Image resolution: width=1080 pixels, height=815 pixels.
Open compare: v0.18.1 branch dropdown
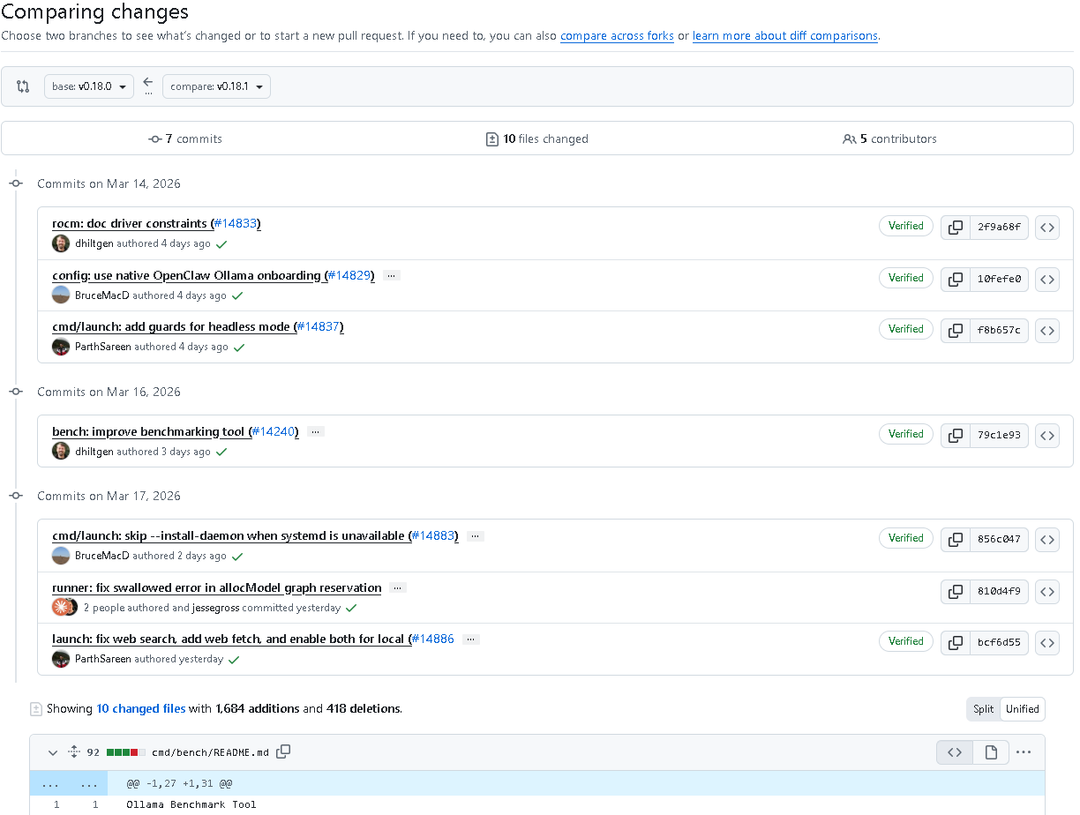click(216, 86)
